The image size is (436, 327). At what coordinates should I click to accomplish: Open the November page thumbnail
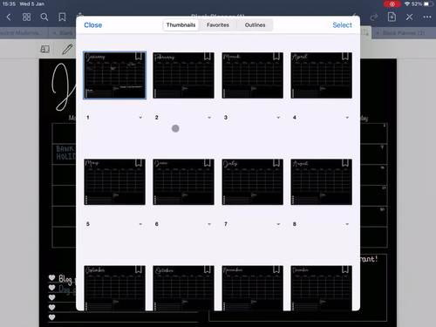(x=252, y=288)
